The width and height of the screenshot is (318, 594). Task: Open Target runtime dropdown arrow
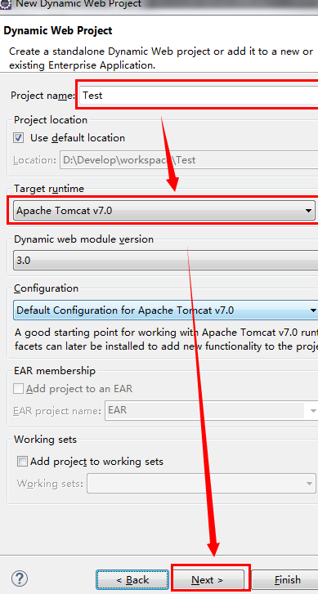click(308, 211)
